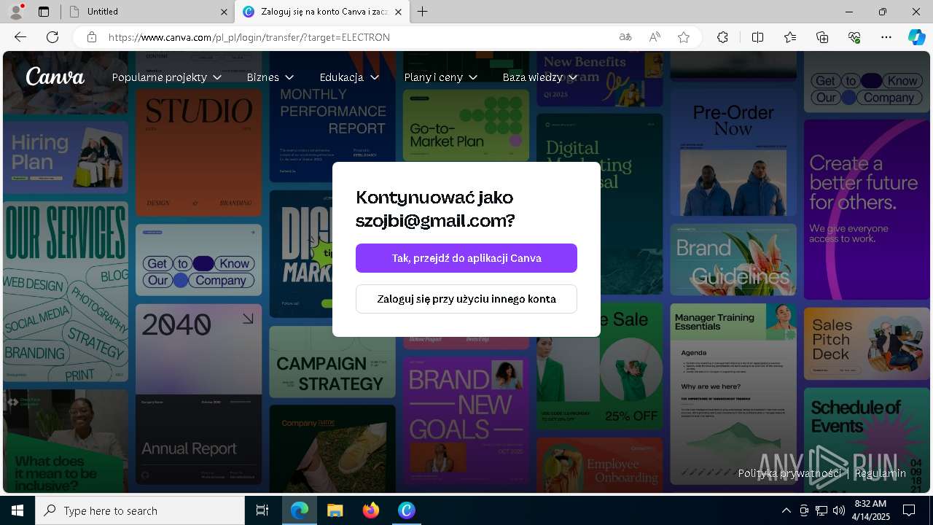Click the Brand New Goals thumbnail
The image size is (933, 525).
pos(466,421)
